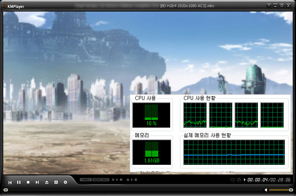Screen dimensions: 296x196
Task: Click the KMPlayer logo menu
Action: [x=14, y=6]
